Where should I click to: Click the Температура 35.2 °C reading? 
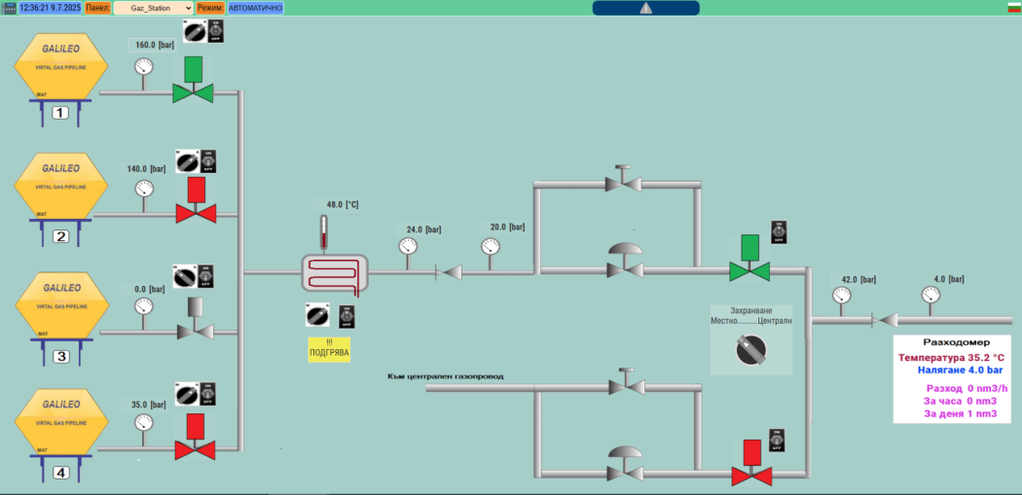click(x=951, y=358)
